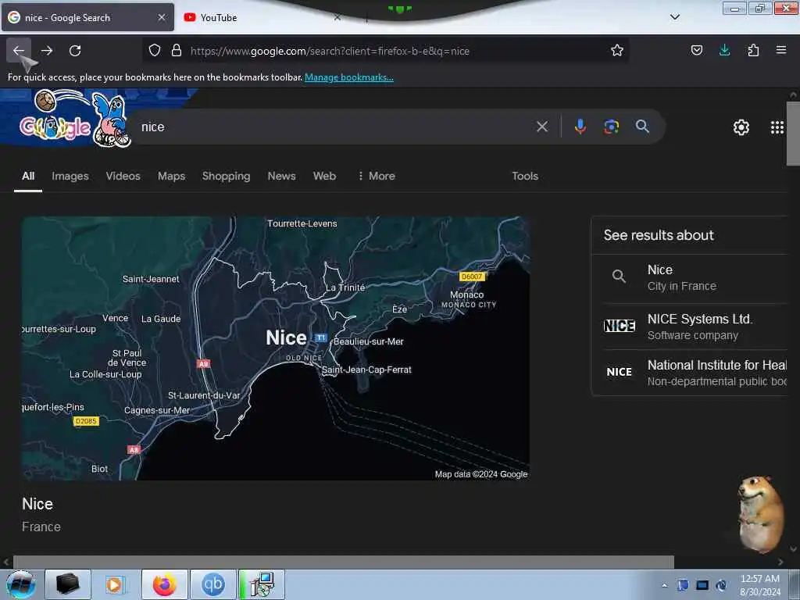800x600 pixels.
Task: Bookmark this page with star icon
Action: pyautogui.click(x=617, y=50)
